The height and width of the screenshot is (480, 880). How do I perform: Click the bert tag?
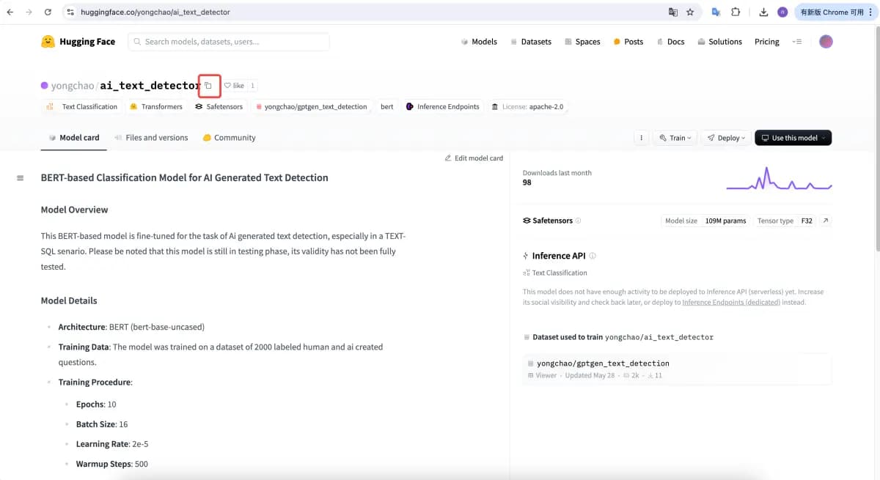[387, 106]
